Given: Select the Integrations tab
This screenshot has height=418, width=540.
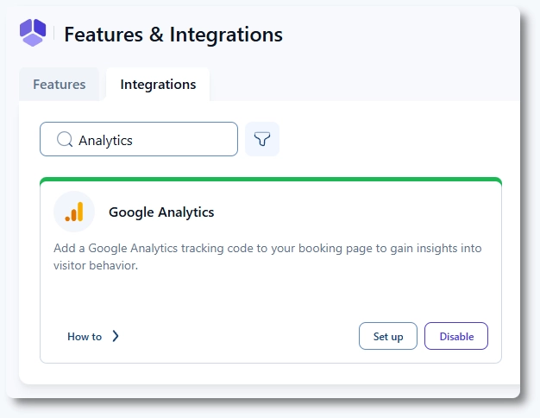Looking at the screenshot, I should [x=158, y=85].
